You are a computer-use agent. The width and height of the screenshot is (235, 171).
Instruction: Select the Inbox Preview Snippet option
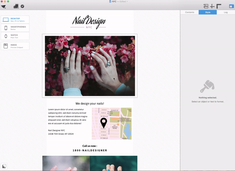point(15,46)
